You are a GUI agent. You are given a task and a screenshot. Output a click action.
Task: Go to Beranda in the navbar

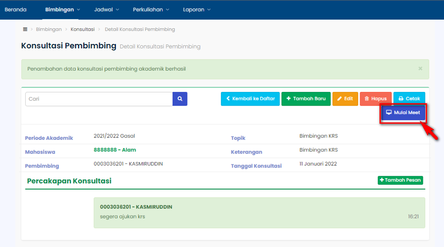tap(15, 9)
